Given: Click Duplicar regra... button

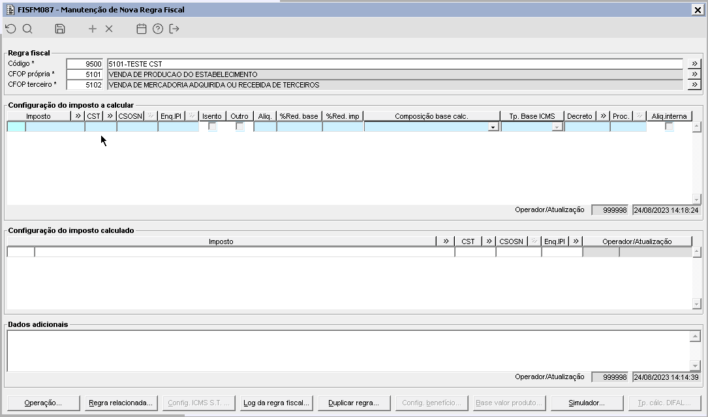Looking at the screenshot, I should (x=354, y=403).
